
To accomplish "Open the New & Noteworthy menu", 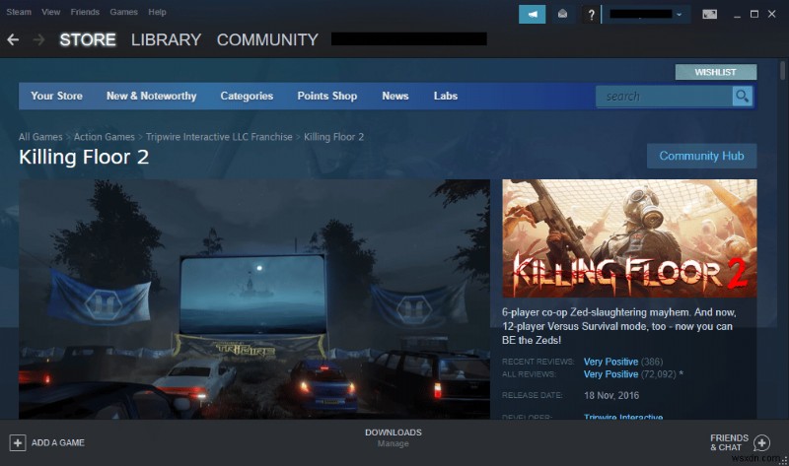I will pyautogui.click(x=152, y=96).
